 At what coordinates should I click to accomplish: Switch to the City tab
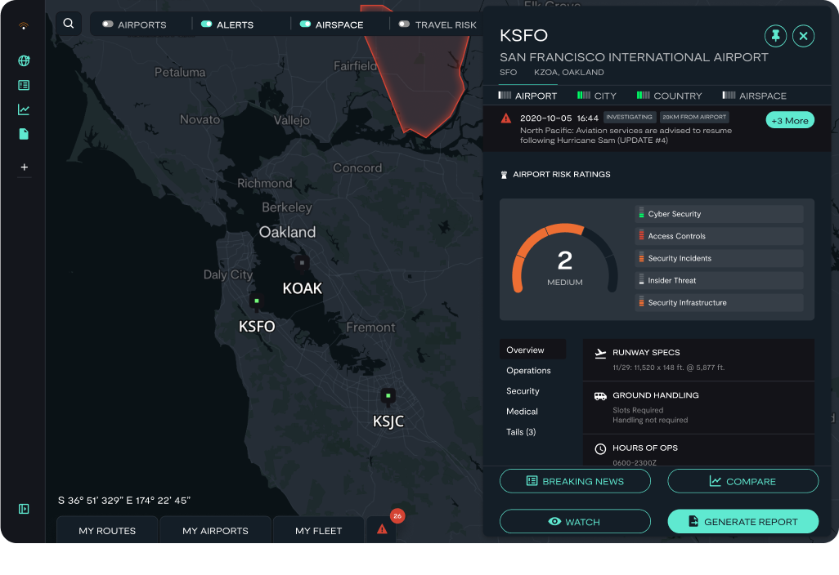[x=597, y=96]
